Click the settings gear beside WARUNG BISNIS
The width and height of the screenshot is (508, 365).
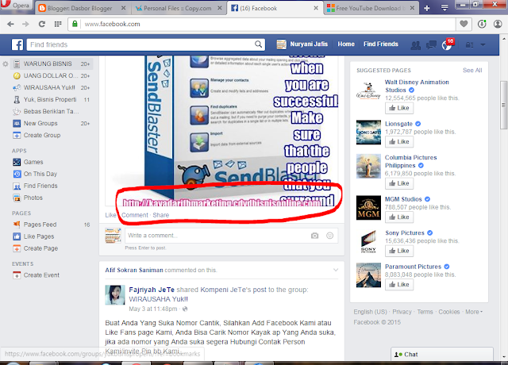(6, 63)
